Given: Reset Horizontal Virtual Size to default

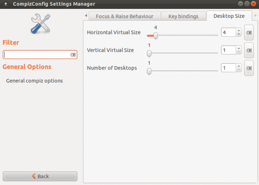Looking at the screenshot, I should click(x=249, y=33).
